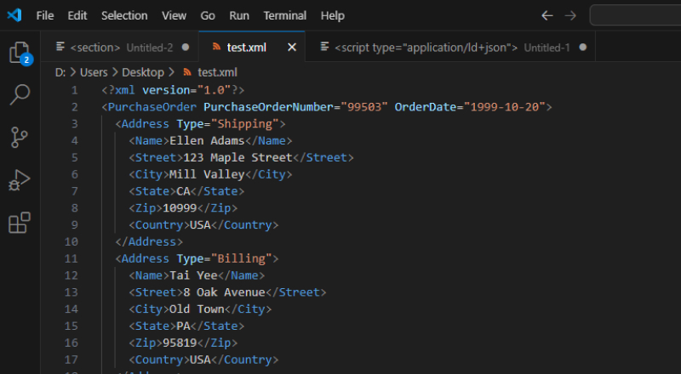Click the Go Forward arrow
This screenshot has height=374, width=681.
point(570,15)
